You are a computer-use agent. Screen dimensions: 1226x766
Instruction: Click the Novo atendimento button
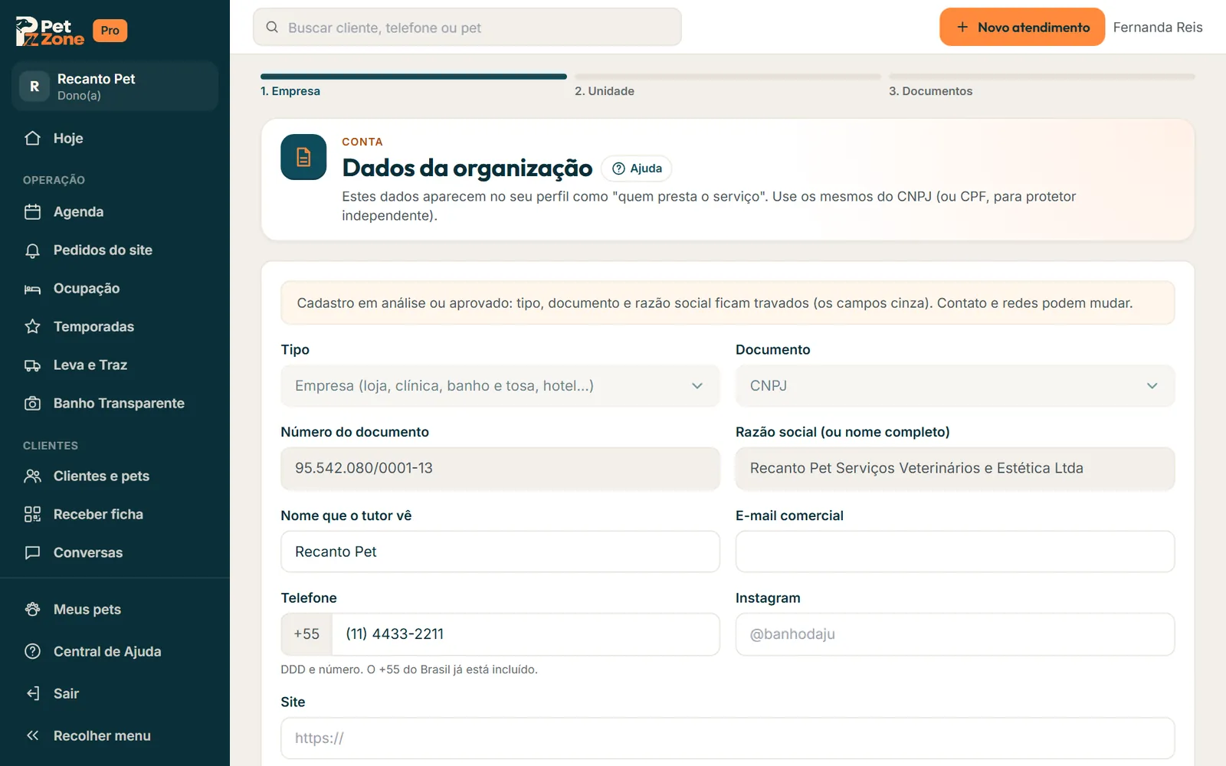pos(1022,28)
